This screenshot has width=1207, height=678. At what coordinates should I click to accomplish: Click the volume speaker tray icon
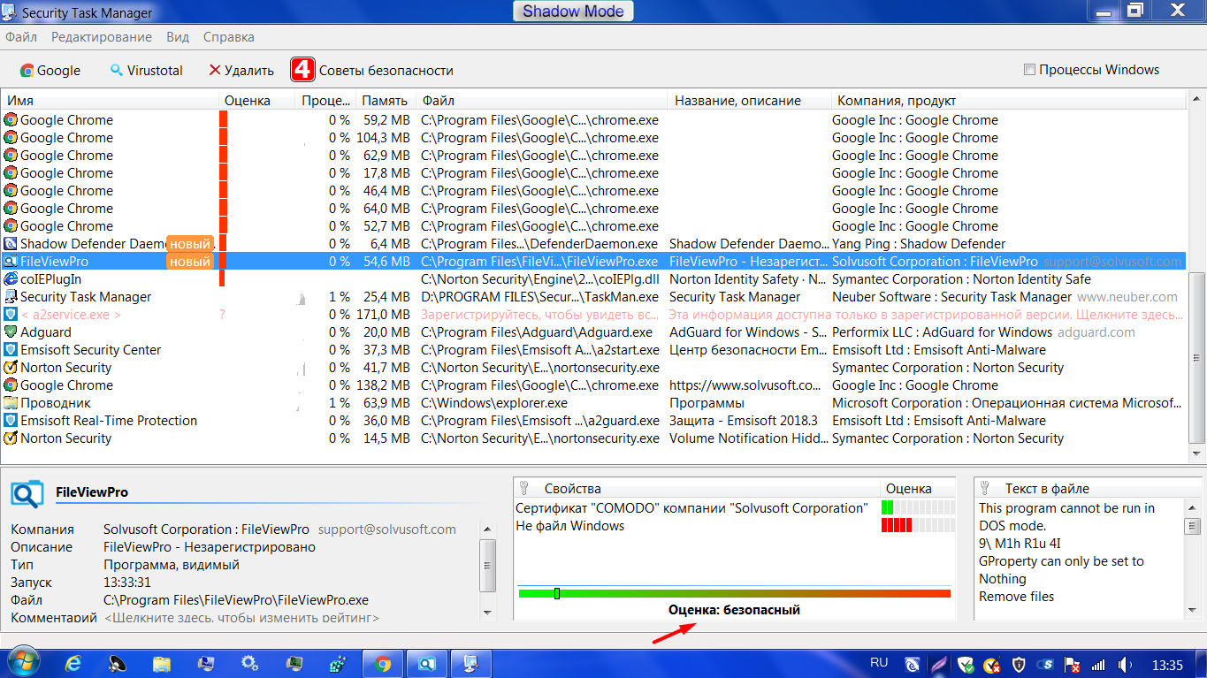tap(1125, 664)
